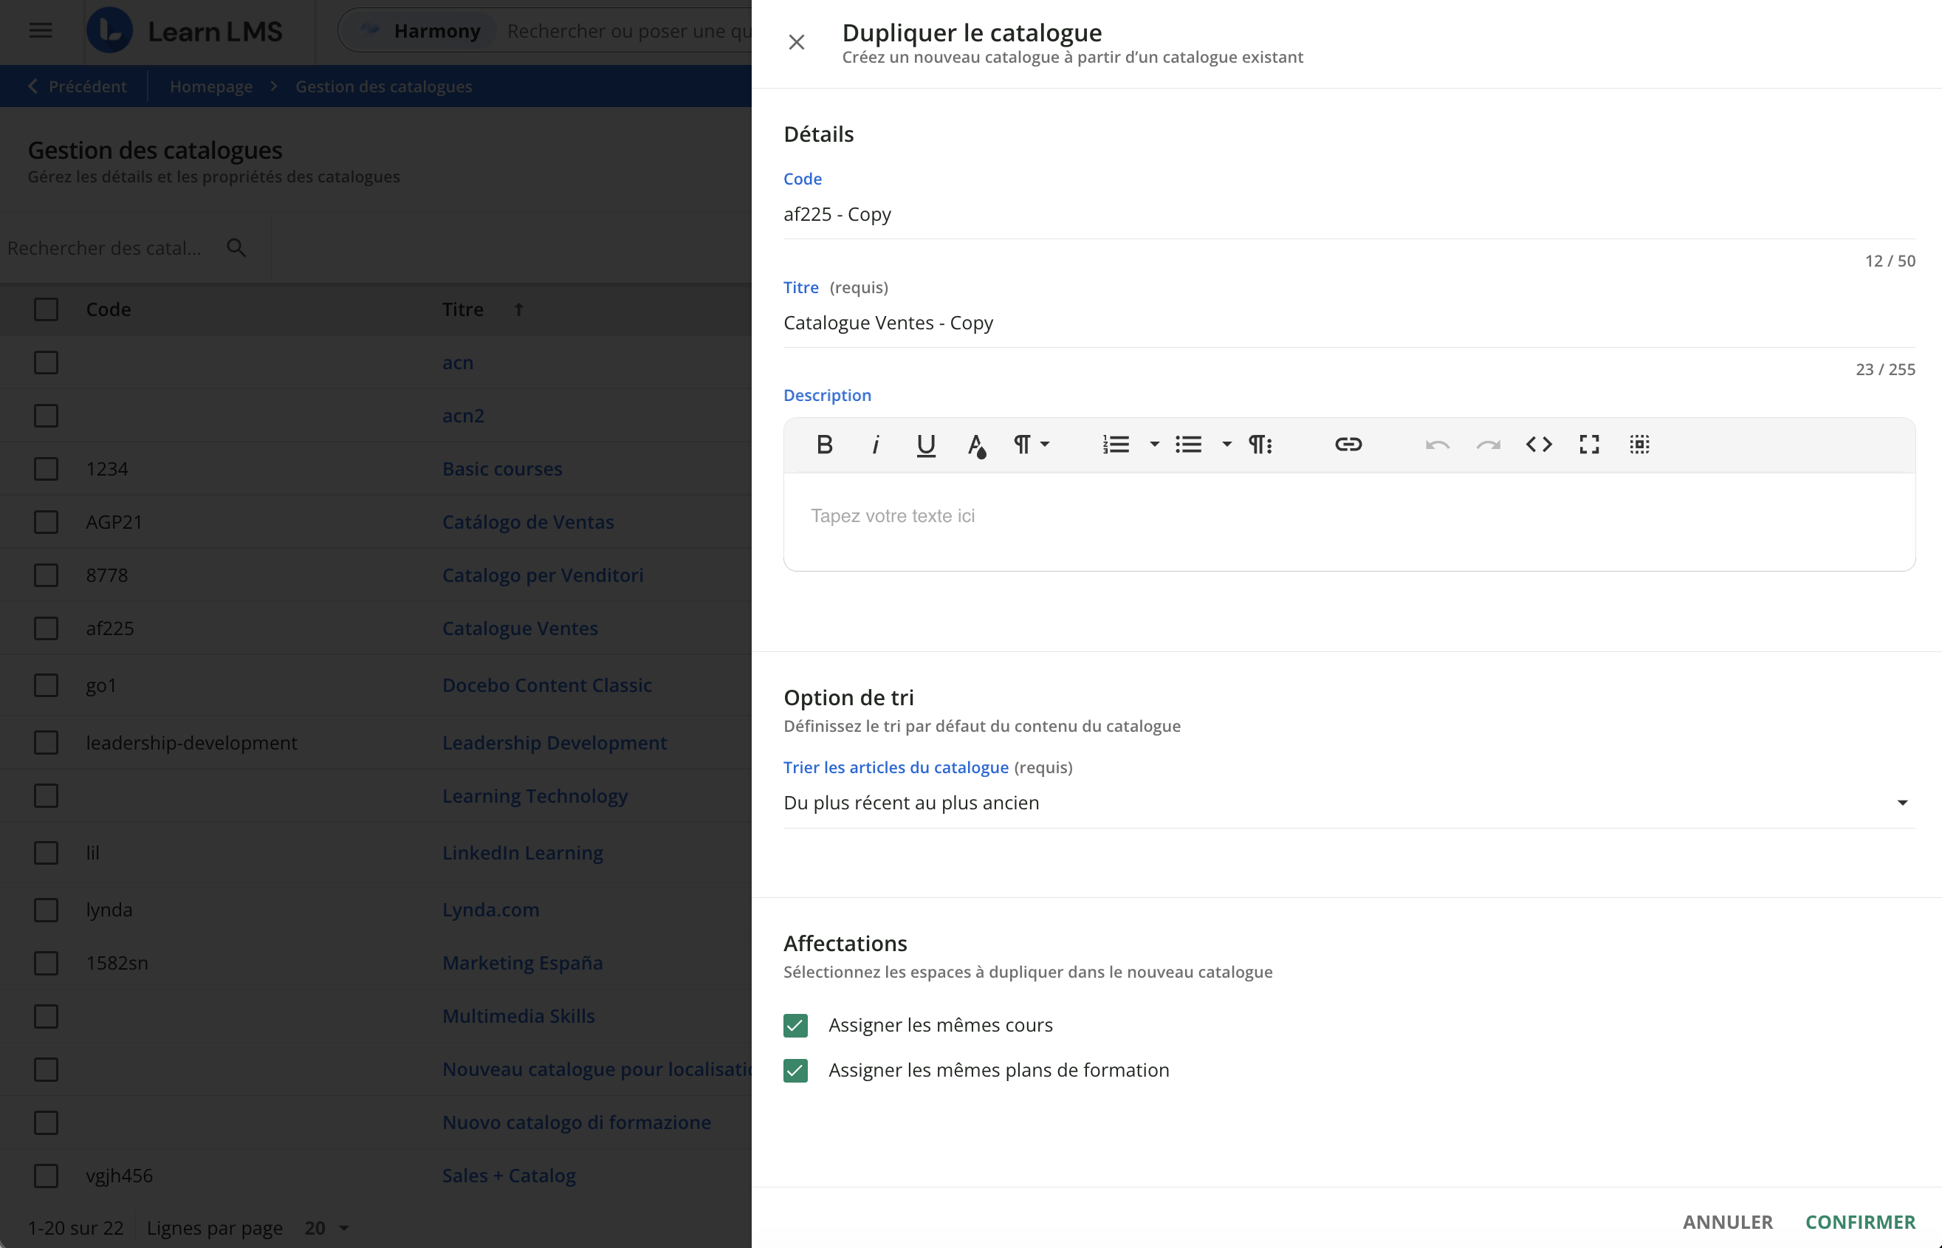Confirm the catalogue duplication
The height and width of the screenshot is (1248, 1942).
click(x=1859, y=1221)
